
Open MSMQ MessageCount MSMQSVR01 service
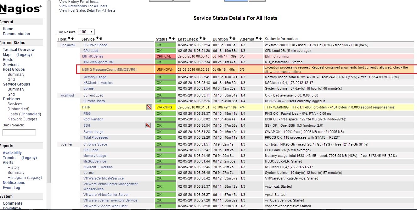click(109, 69)
